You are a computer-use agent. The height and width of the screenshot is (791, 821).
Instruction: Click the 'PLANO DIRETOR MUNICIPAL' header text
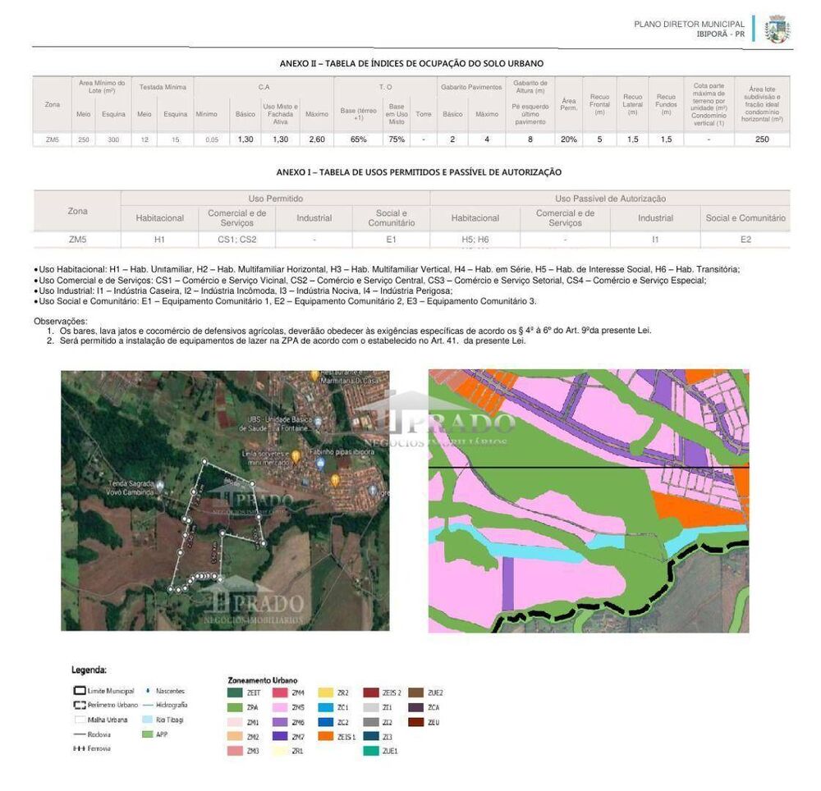pos(689,24)
